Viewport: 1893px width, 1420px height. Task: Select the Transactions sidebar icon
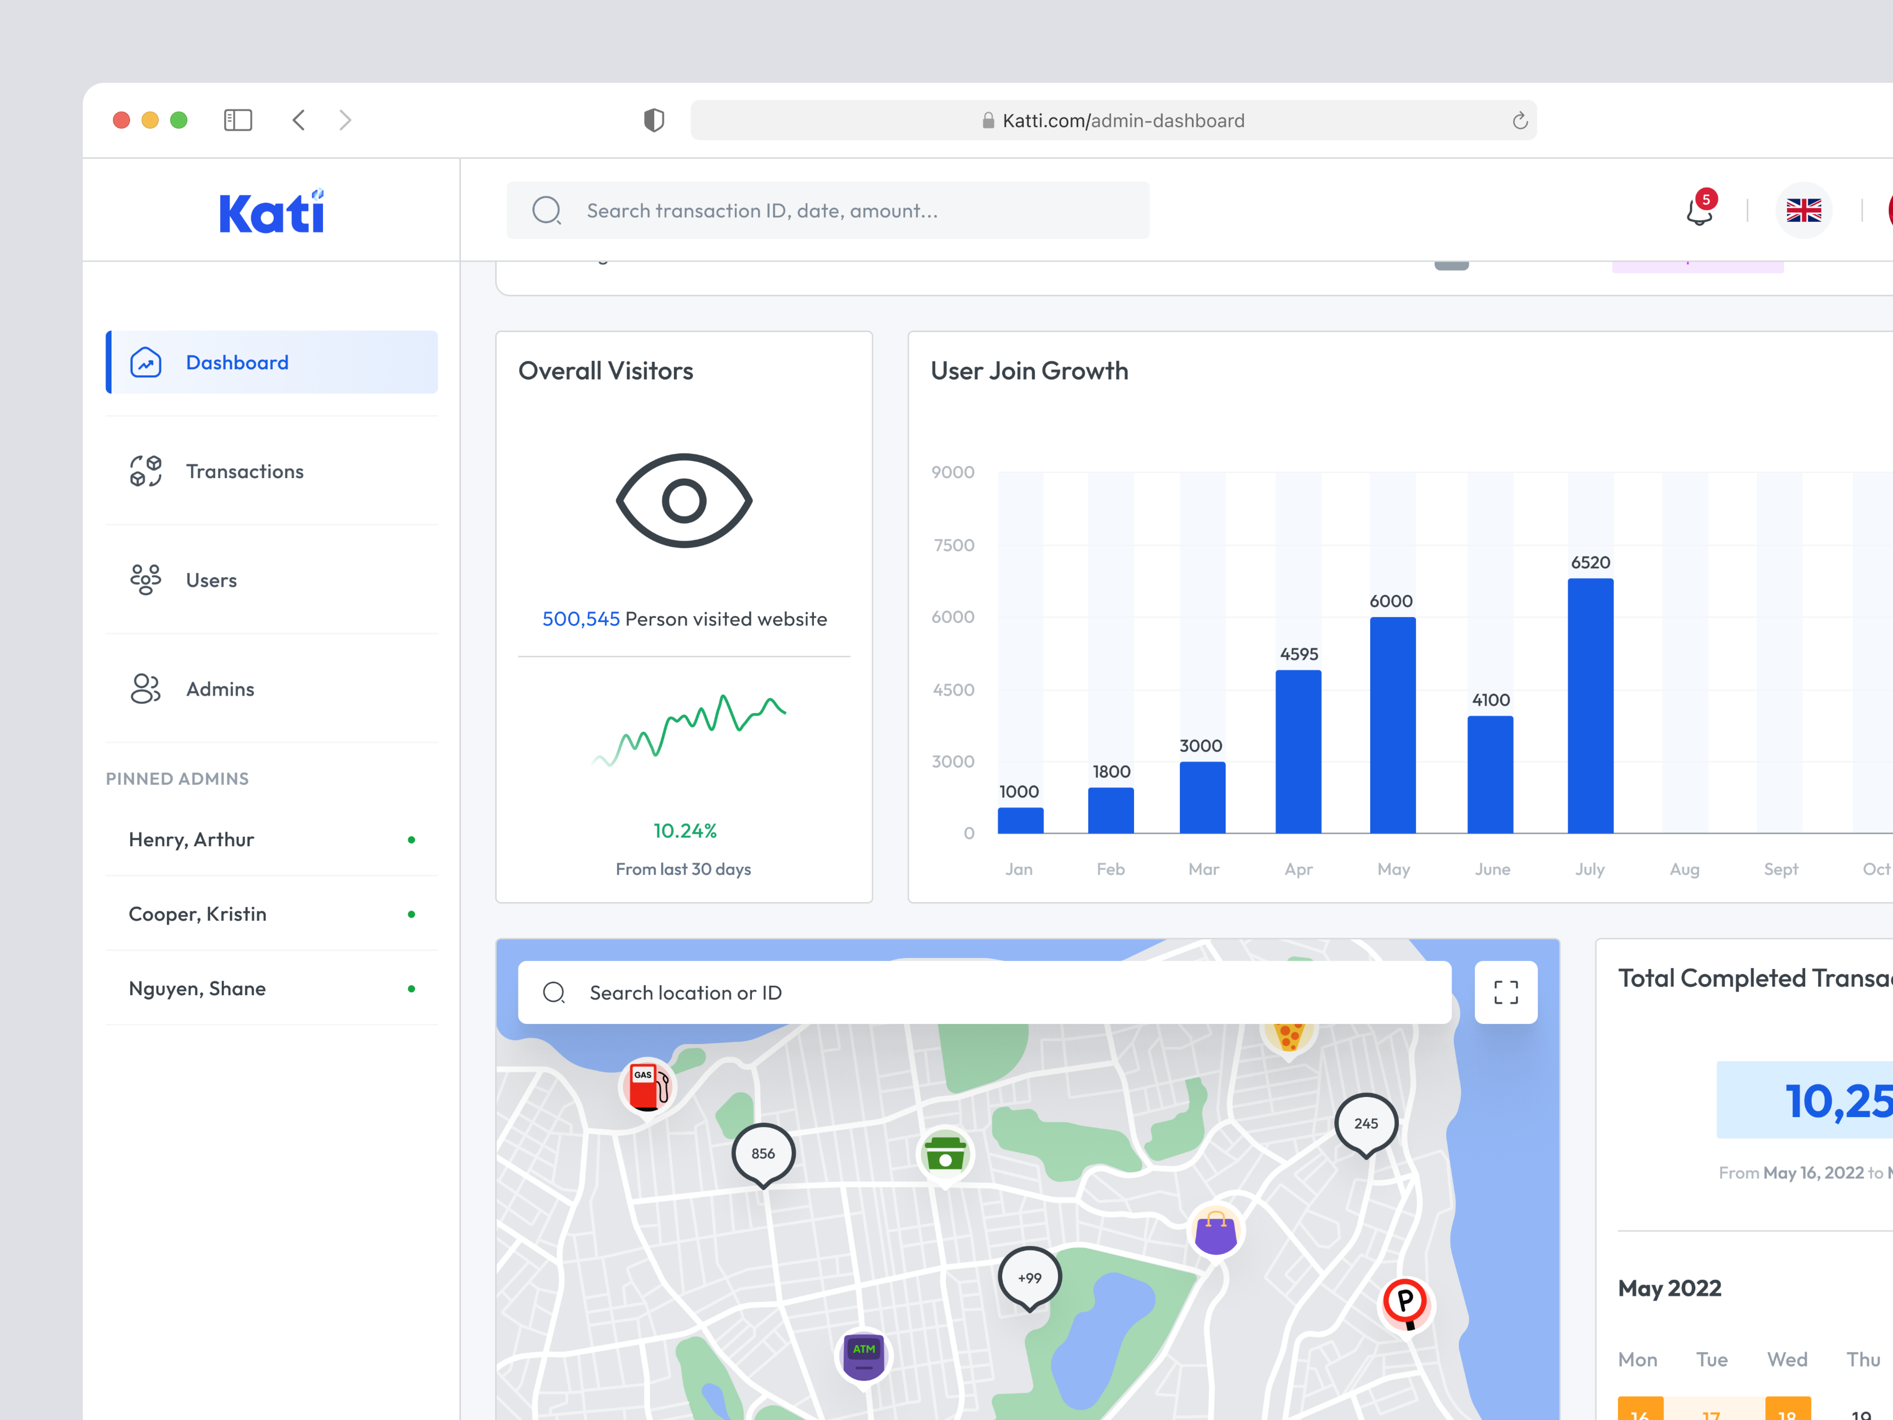(146, 471)
